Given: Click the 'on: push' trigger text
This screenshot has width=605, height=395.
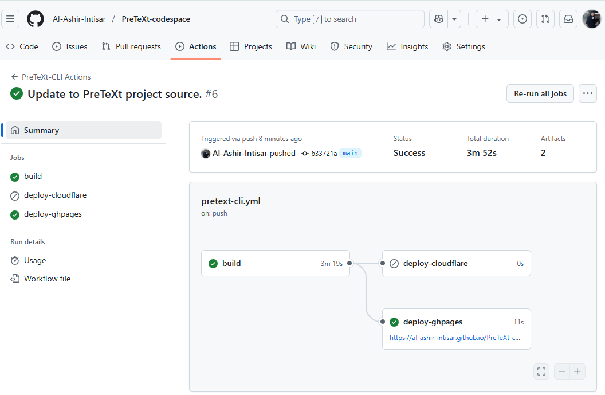Looking at the screenshot, I should (x=214, y=213).
